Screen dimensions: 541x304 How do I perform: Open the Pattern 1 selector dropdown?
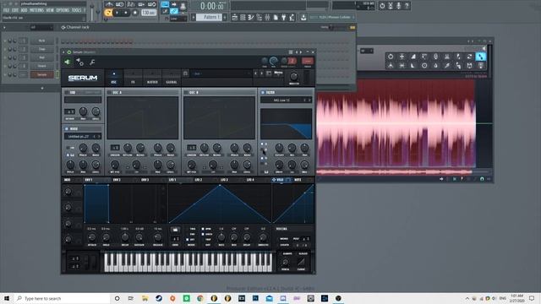coord(210,17)
